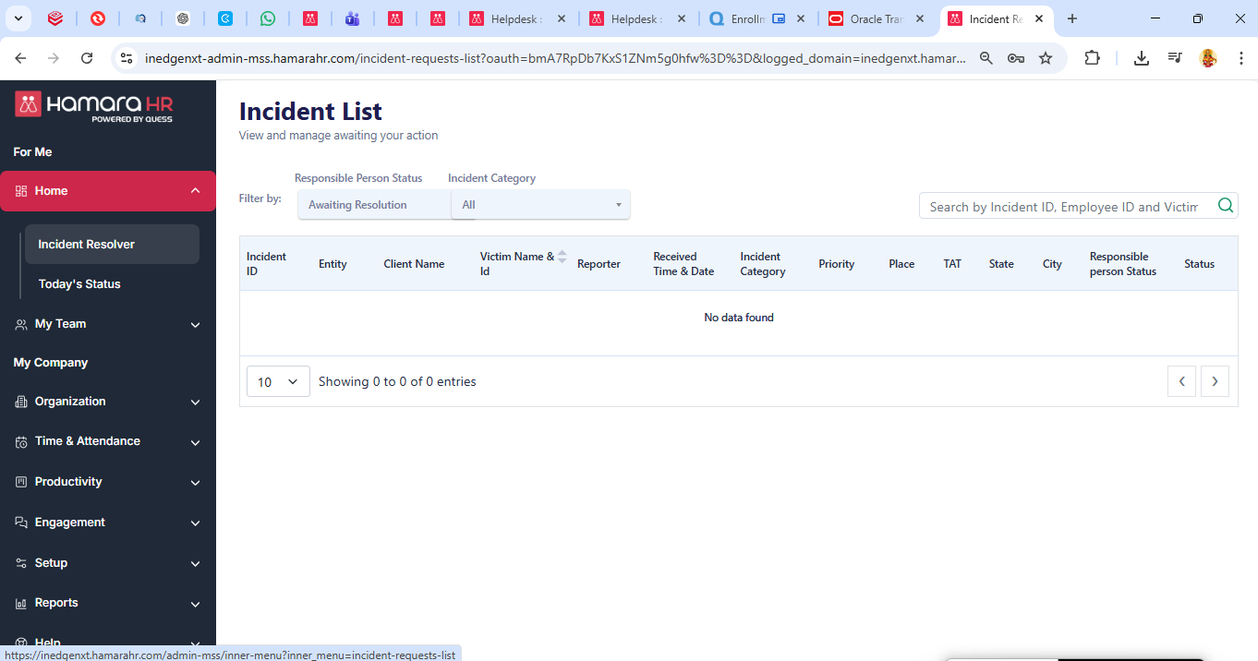
Task: Click the My Team people icon
Action: tap(21, 324)
